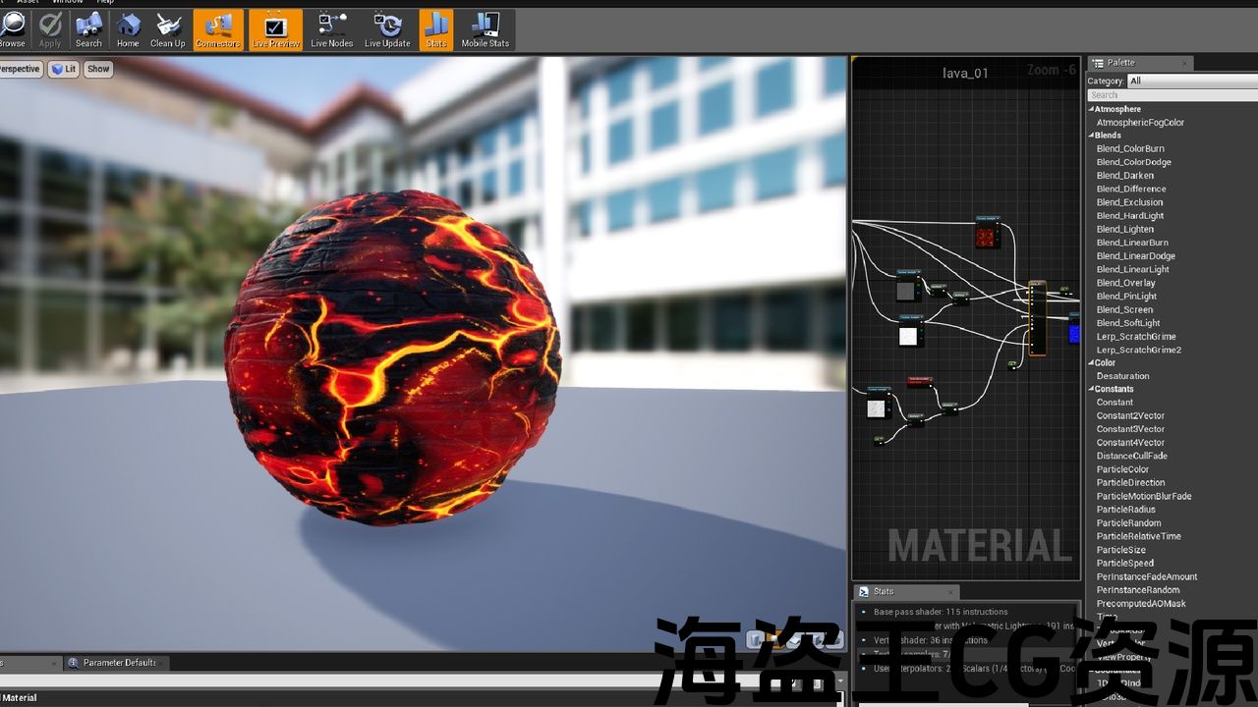The width and height of the screenshot is (1258, 707).
Task: Collapse the Blends category in Palette
Action: pos(1091,136)
